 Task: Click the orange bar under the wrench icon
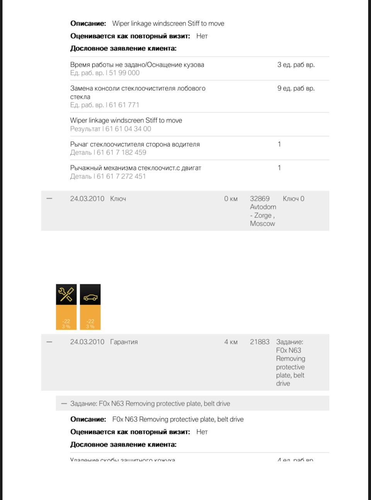tap(66, 318)
